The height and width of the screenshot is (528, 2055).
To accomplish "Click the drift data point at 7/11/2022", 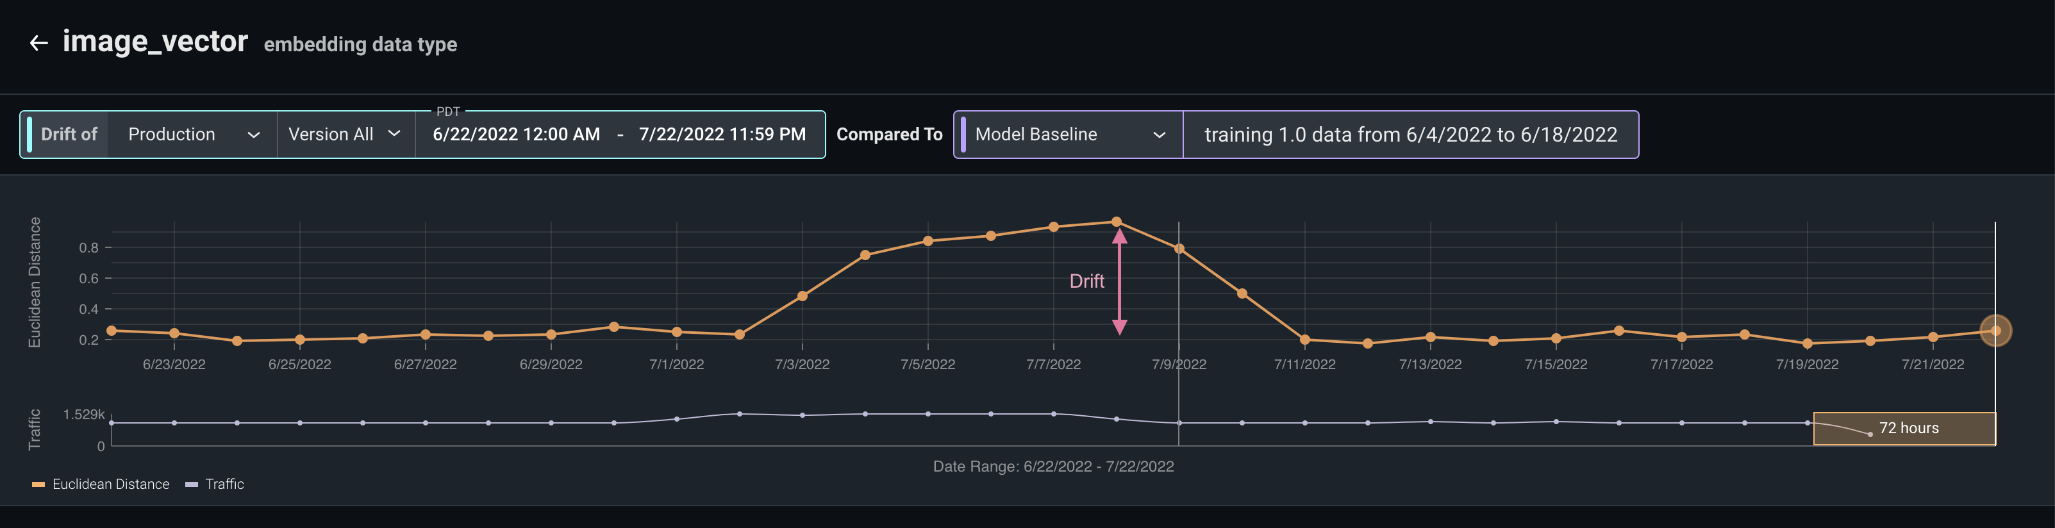I will 1304,340.
